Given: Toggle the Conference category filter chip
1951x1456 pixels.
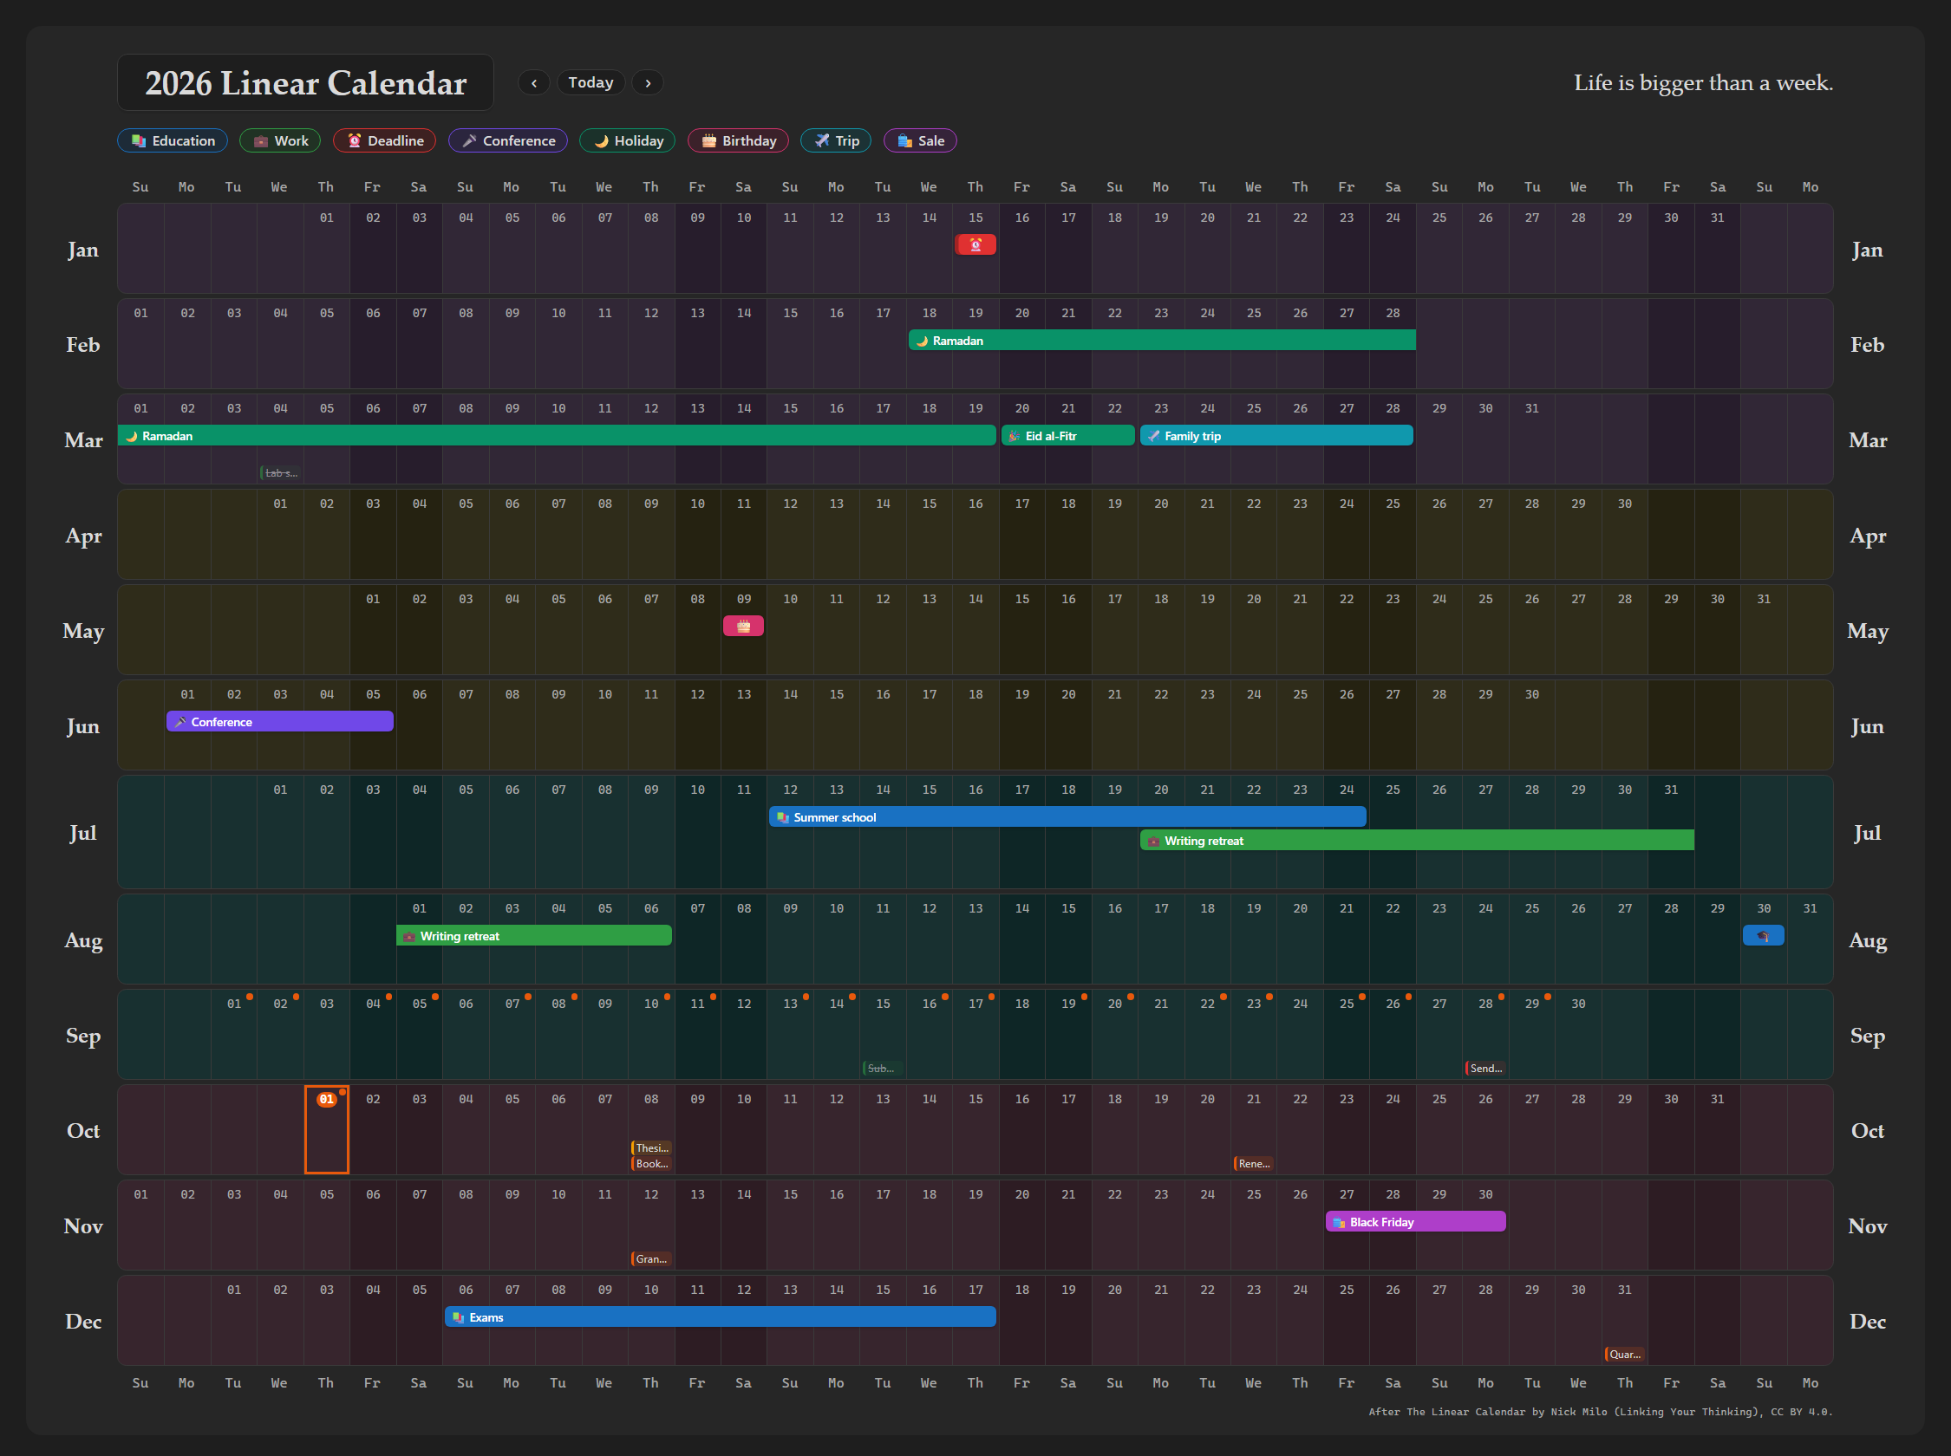Looking at the screenshot, I should [508, 141].
